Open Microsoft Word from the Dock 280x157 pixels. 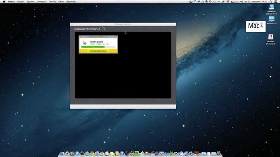[x=166, y=154]
